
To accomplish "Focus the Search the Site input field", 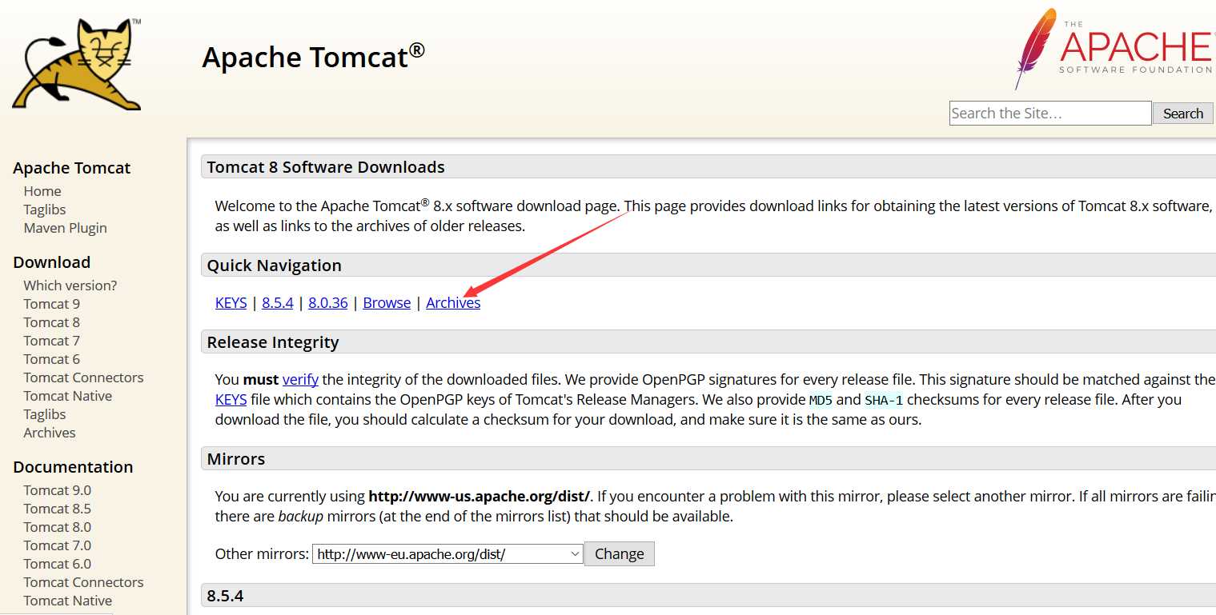I will coord(1050,114).
